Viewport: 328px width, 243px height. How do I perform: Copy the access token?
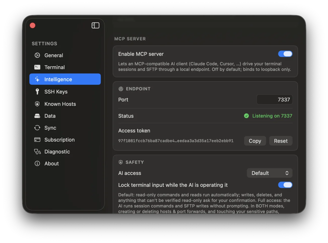coord(255,141)
